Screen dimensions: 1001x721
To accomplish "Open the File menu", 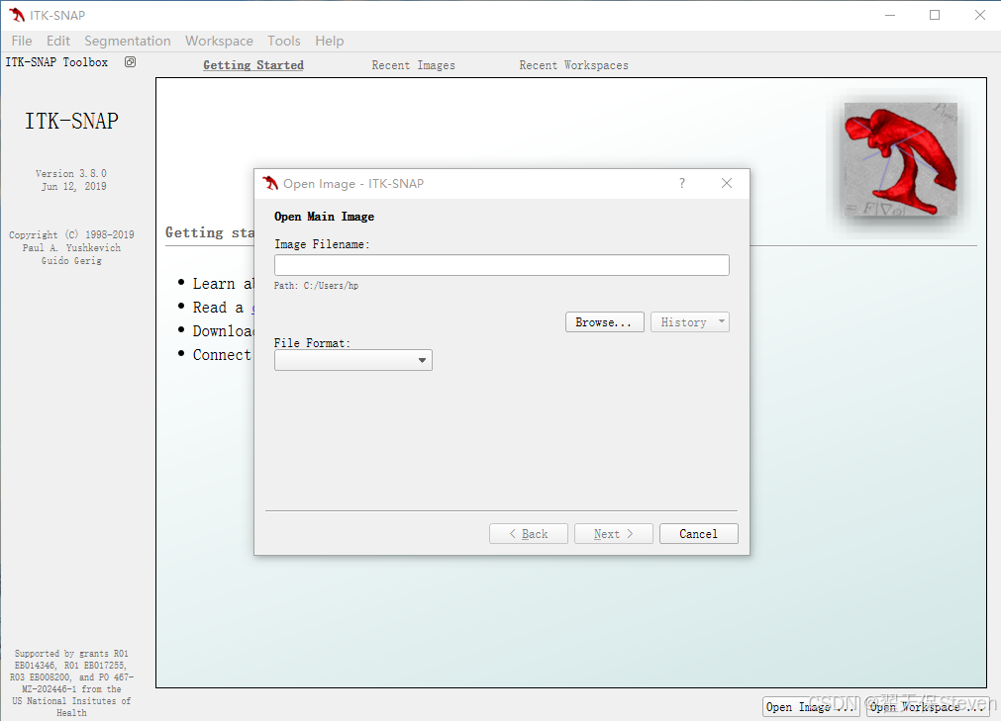I will 22,41.
